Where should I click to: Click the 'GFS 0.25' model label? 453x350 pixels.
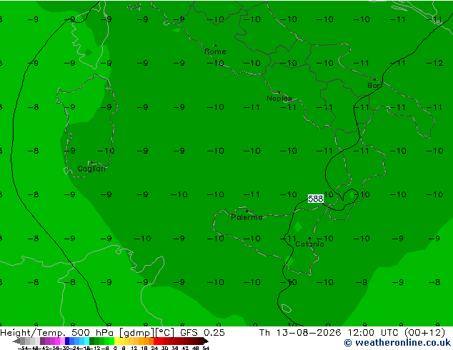(202, 333)
